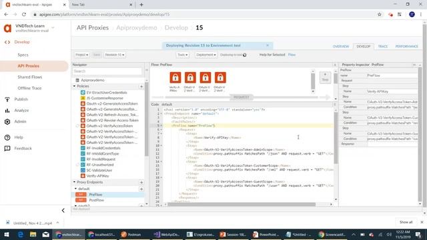Open the Develop section in sidebar
This screenshot has height=240, width=427.
(x=22, y=42)
